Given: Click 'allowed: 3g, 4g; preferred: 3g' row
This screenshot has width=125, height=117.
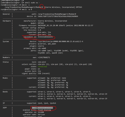Looking at the screenshot, I should [53, 85].
